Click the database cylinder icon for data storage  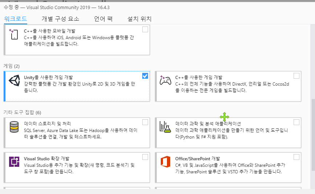pos(14,127)
